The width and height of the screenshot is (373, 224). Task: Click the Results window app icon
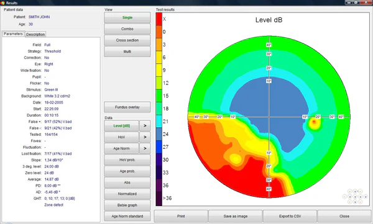click(x=2, y=3)
